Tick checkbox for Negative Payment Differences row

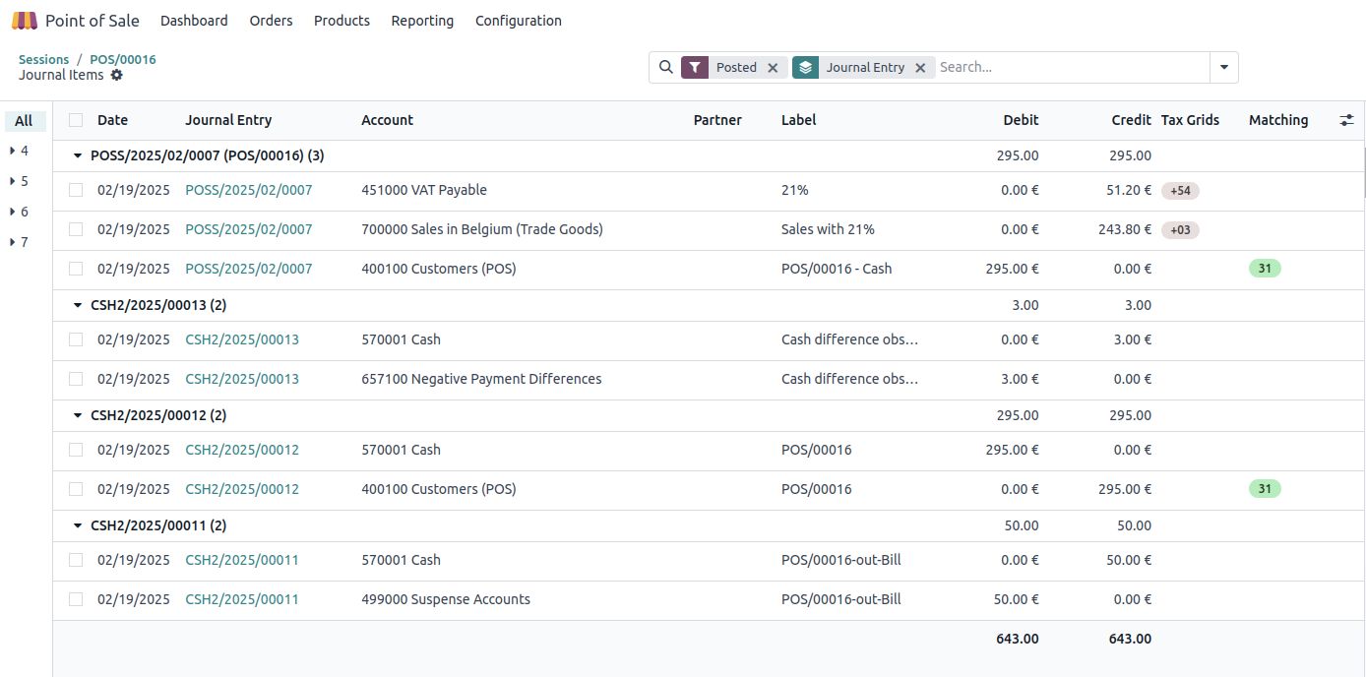click(x=76, y=379)
